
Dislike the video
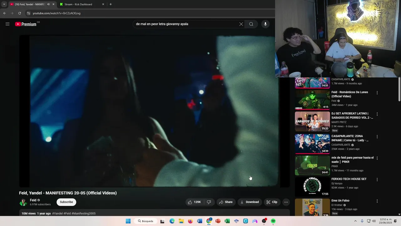coord(209,202)
